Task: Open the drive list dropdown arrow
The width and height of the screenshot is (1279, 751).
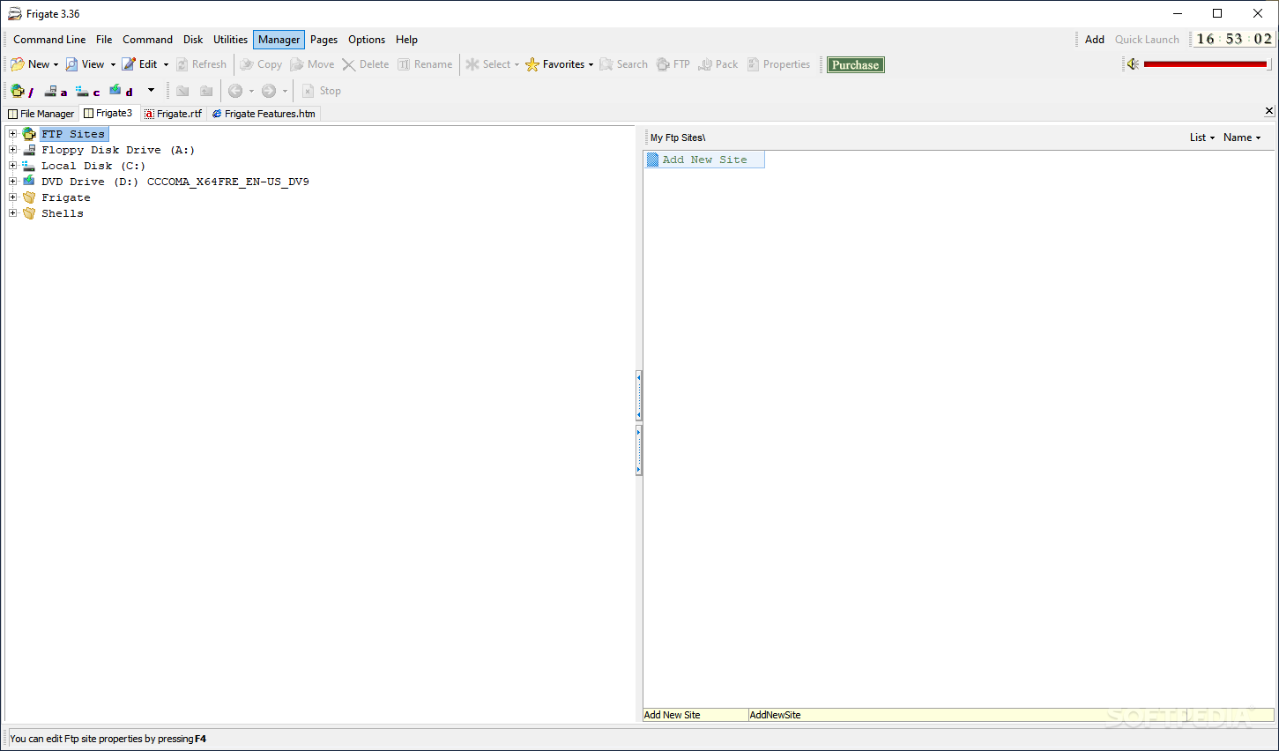Action: coord(151,90)
